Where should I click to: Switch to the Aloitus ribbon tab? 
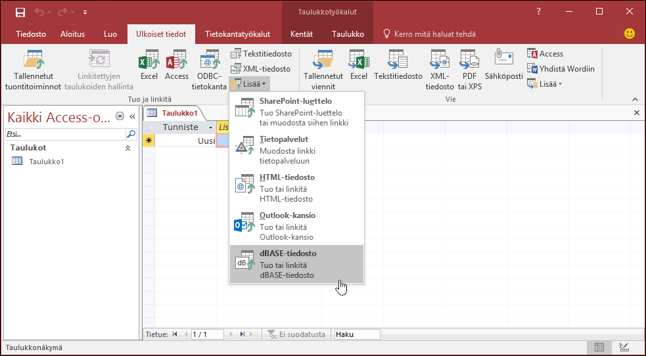(72, 34)
